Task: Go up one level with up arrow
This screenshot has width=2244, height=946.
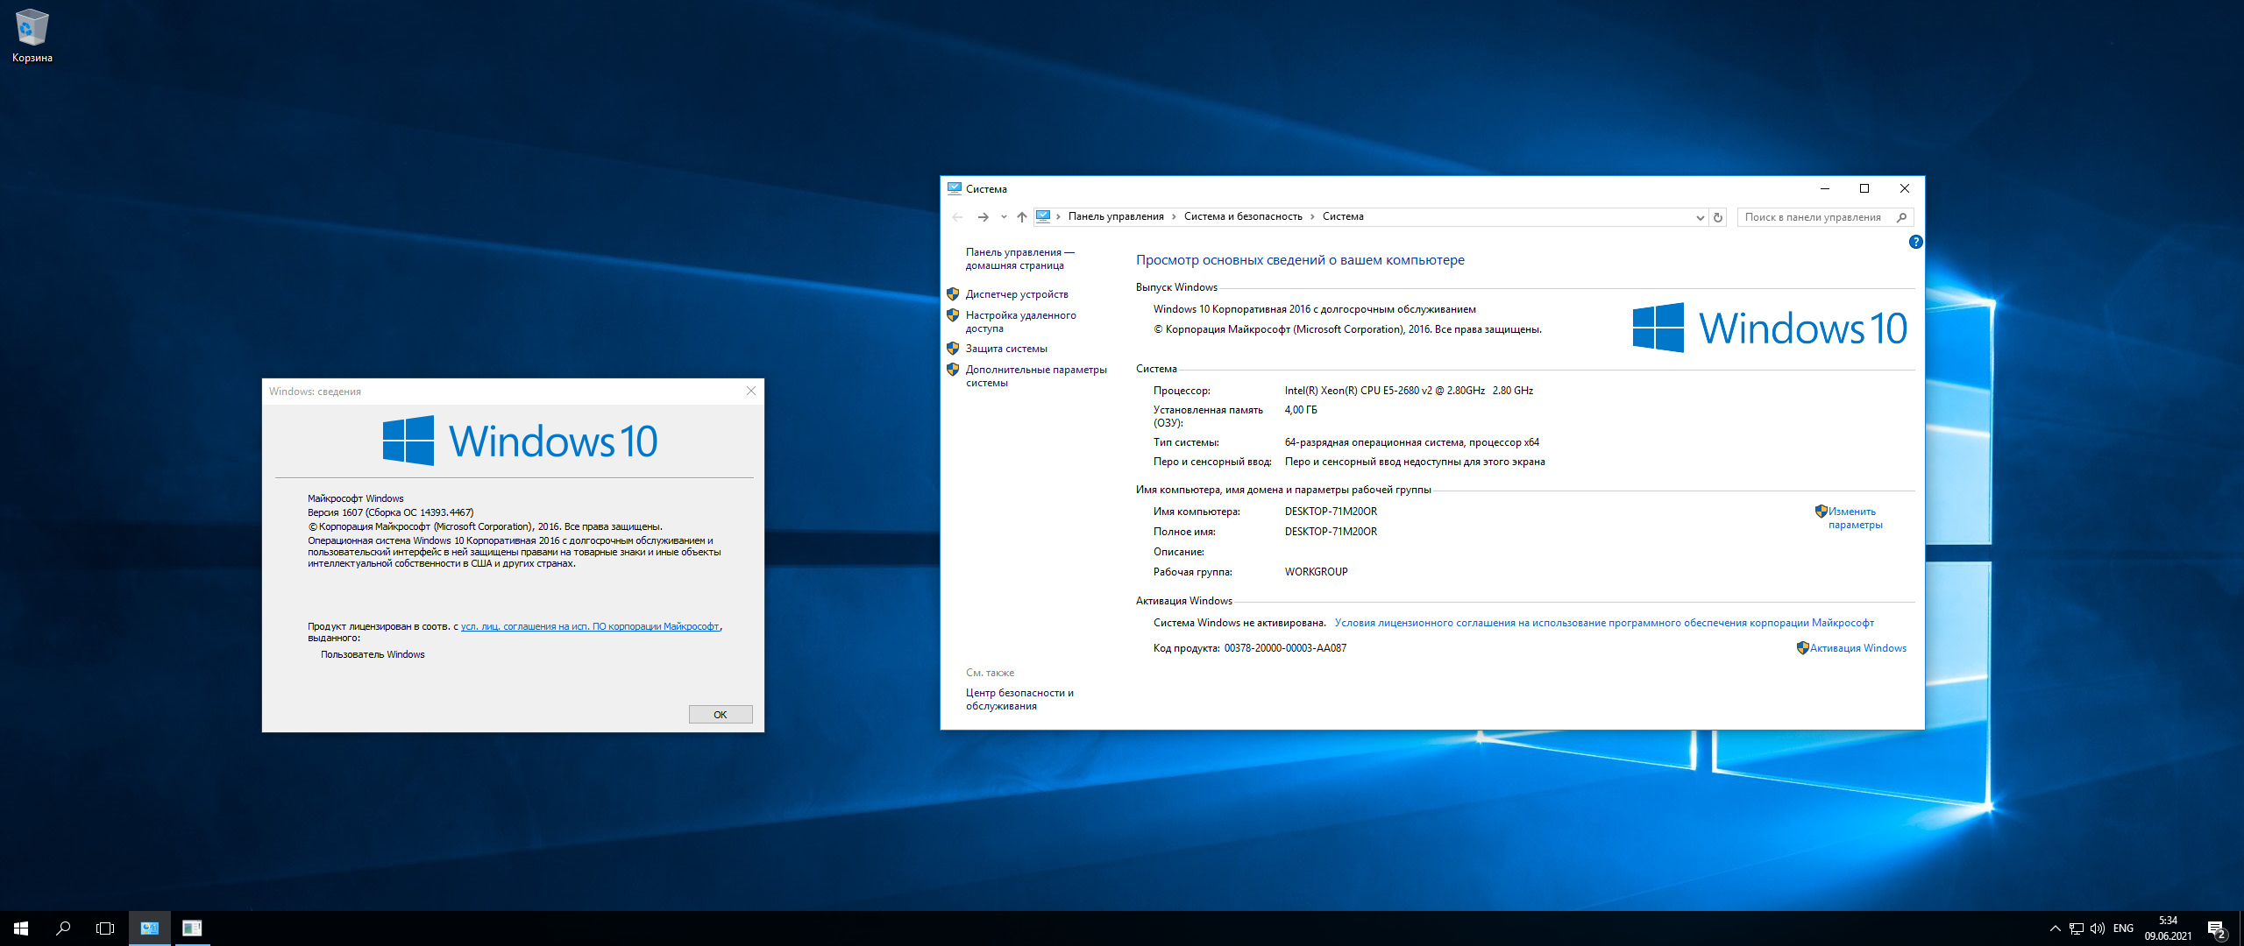Action: pyautogui.click(x=1021, y=217)
